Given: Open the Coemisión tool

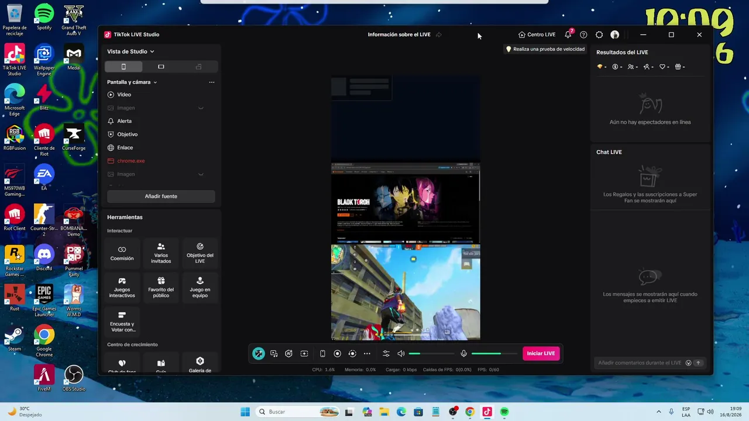Looking at the screenshot, I should coord(122,253).
